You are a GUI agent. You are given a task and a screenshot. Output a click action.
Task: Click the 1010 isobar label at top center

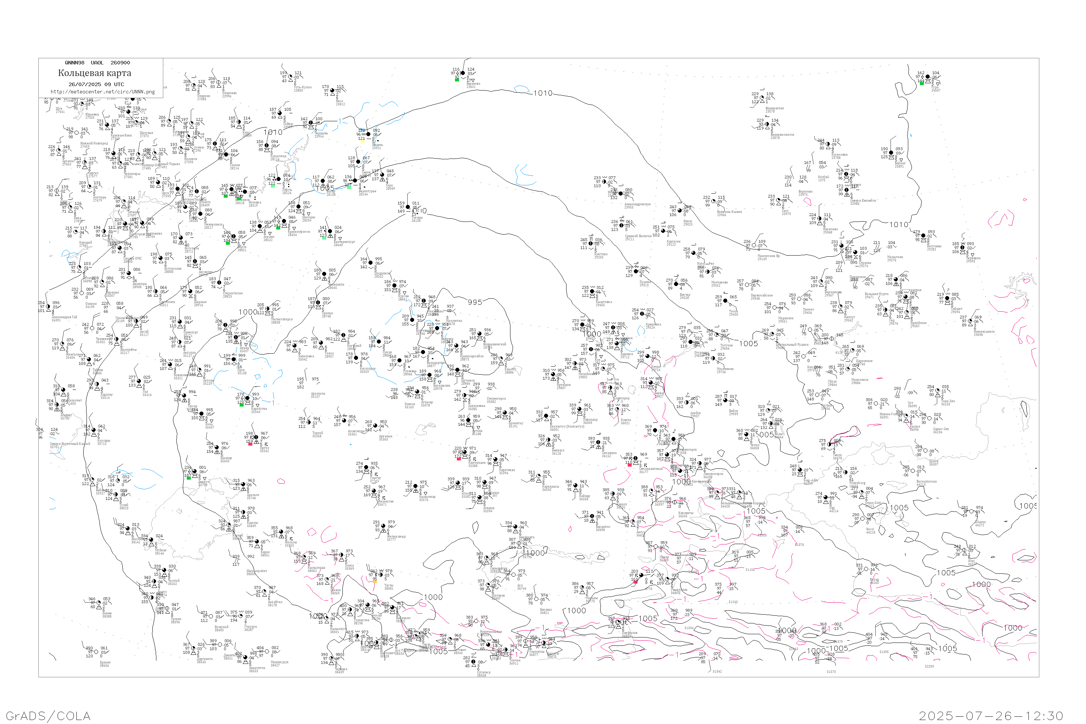[x=543, y=93]
